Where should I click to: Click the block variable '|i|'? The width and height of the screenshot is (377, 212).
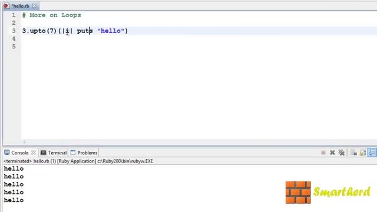67,31
